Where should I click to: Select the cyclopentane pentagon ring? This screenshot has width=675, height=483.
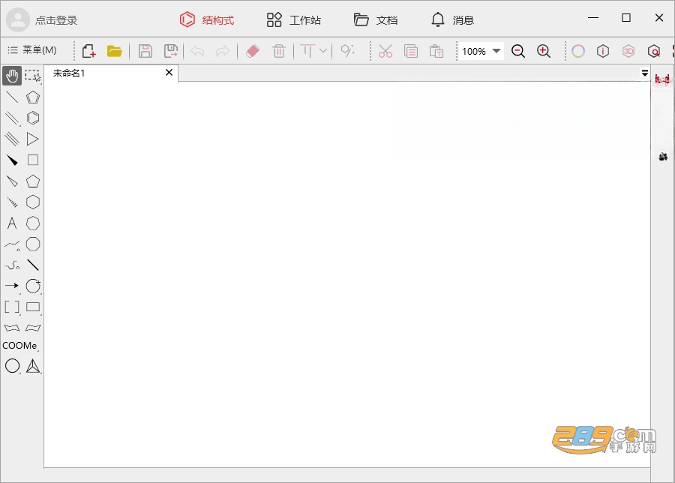pos(33,181)
